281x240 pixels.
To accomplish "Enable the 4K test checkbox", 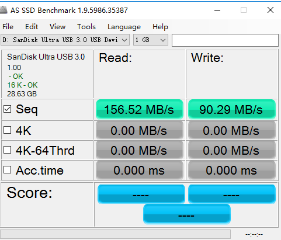I will pyautogui.click(x=7, y=130).
